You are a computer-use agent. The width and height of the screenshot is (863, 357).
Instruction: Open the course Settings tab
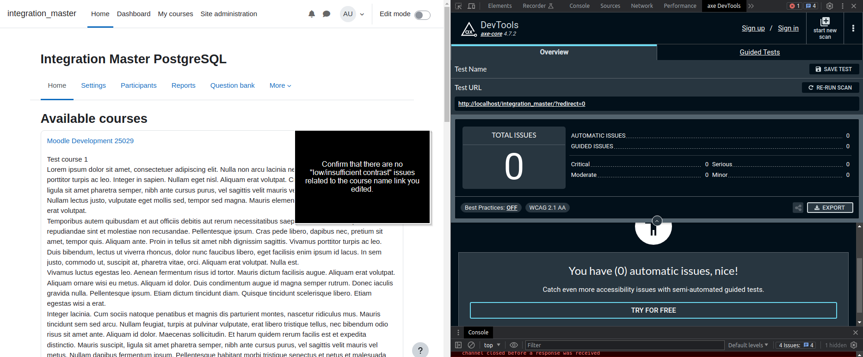pyautogui.click(x=93, y=85)
